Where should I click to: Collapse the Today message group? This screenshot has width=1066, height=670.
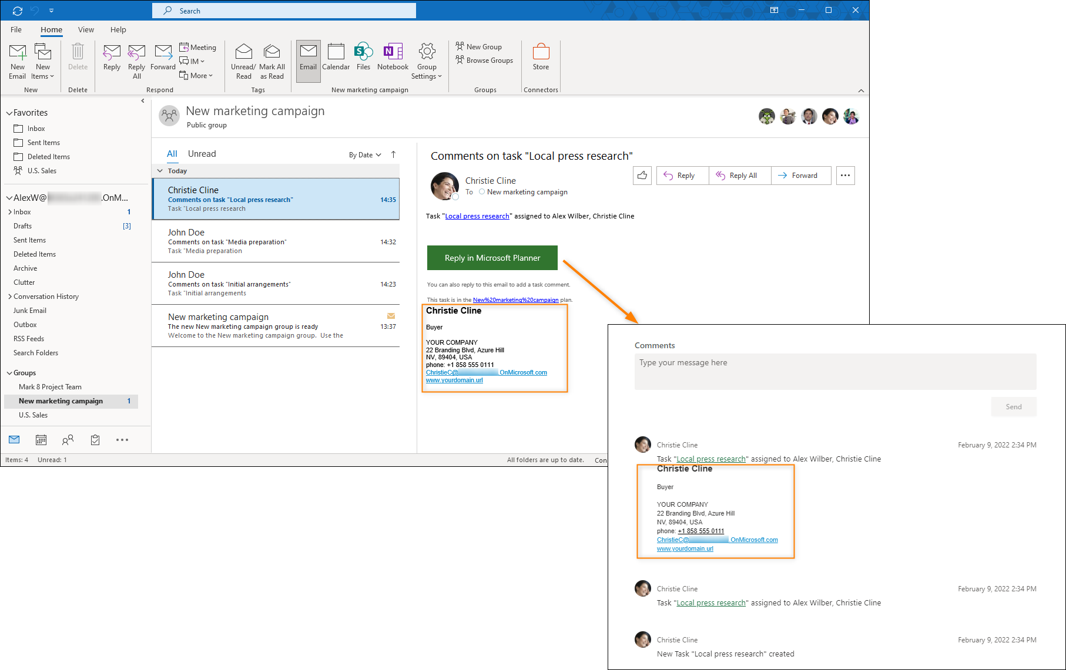(x=160, y=171)
